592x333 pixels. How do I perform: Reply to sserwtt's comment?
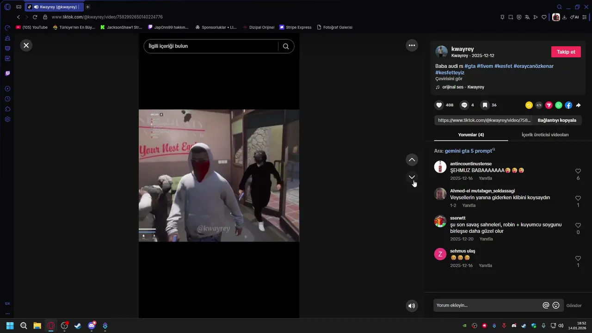[486, 239]
